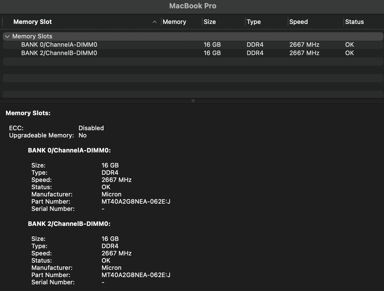Viewport: 384px width, 291px height.
Task: Sort by the Status column header
Action: pos(354,22)
